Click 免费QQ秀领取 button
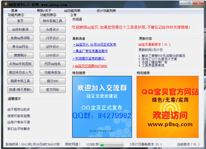Viewport: 206px width, 149px height. tap(20, 38)
